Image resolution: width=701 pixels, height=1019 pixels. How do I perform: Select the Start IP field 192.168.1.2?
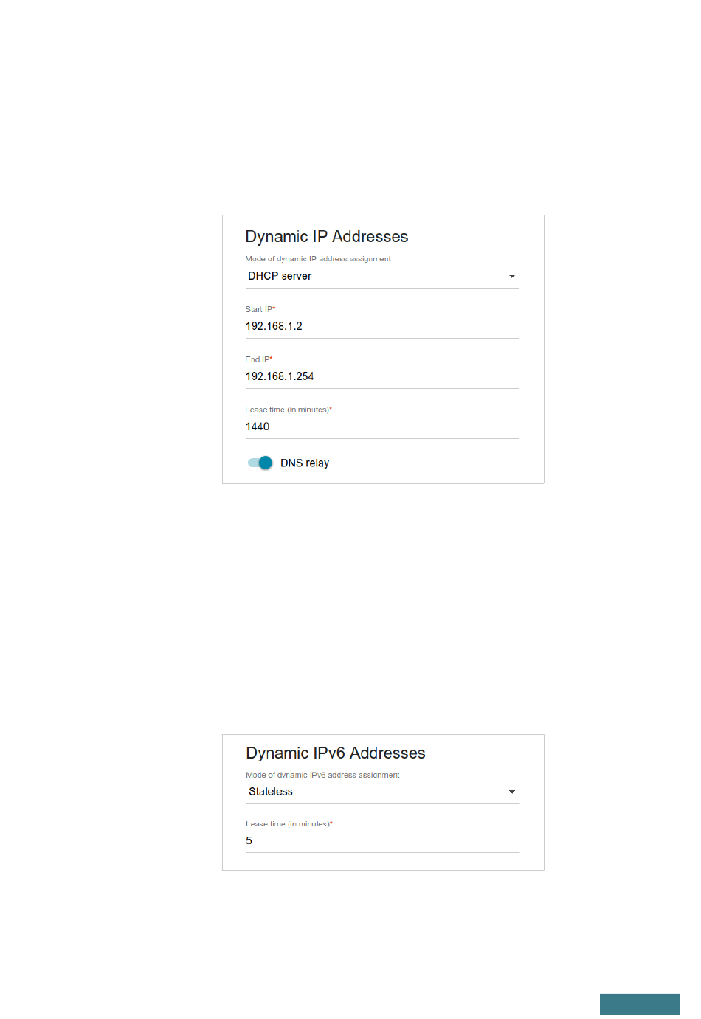tap(382, 326)
